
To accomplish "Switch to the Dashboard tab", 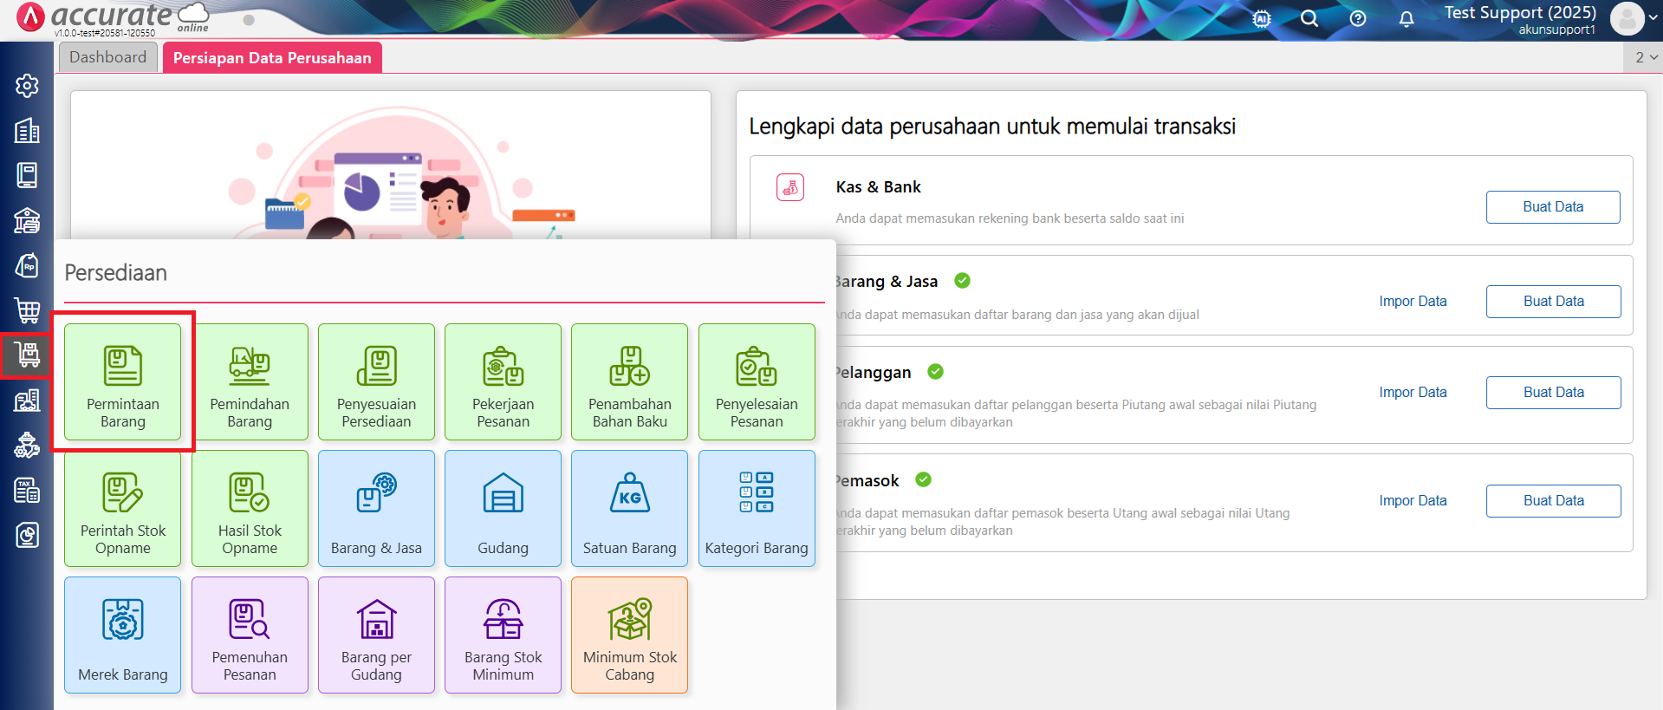I will tap(108, 57).
